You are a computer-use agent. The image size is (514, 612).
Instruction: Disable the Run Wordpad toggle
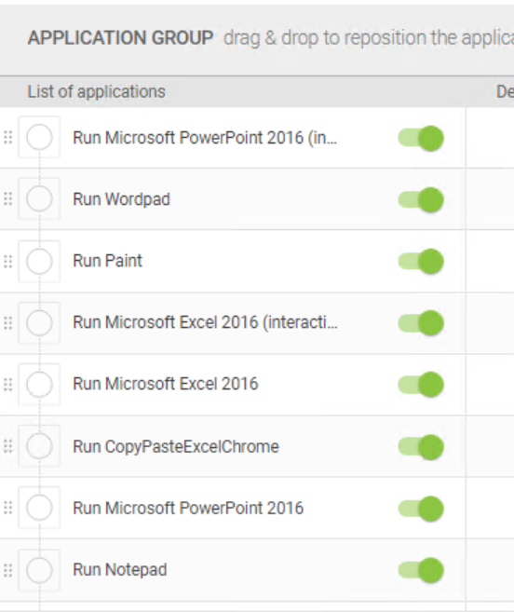click(x=421, y=200)
